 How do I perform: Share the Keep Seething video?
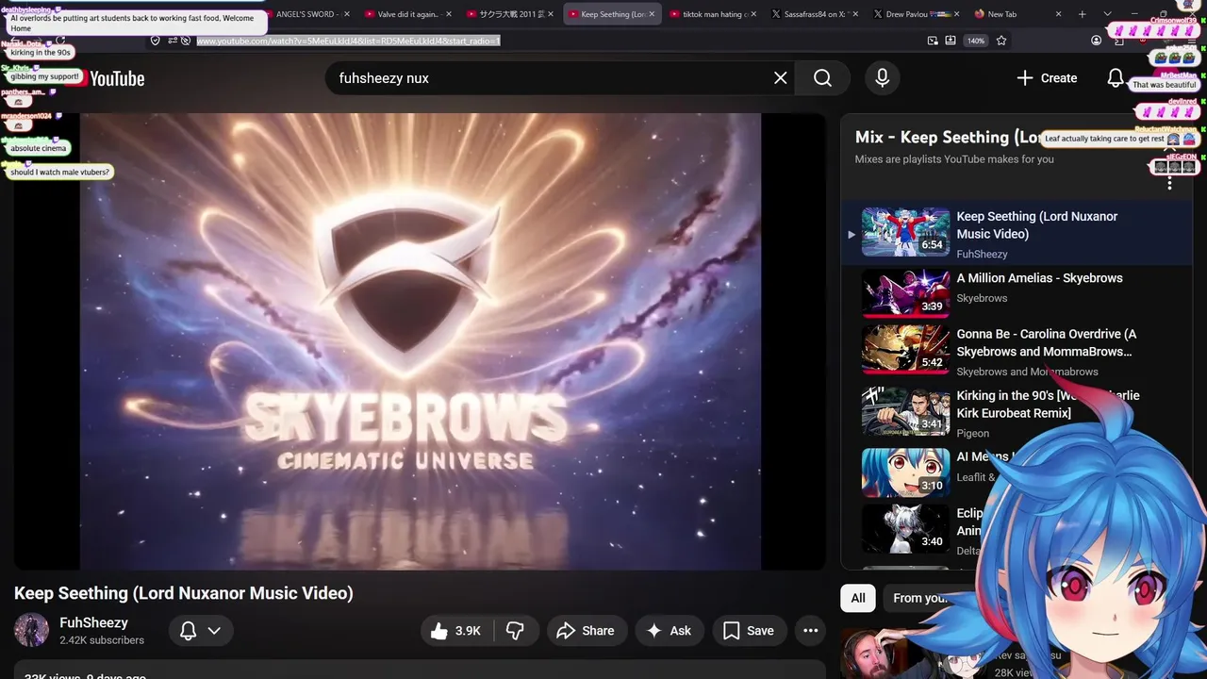point(586,631)
